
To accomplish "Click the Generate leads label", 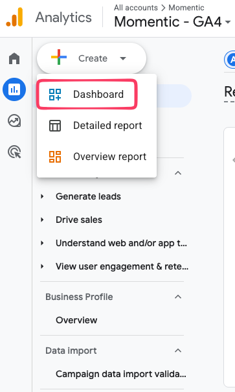I will 88,196.
